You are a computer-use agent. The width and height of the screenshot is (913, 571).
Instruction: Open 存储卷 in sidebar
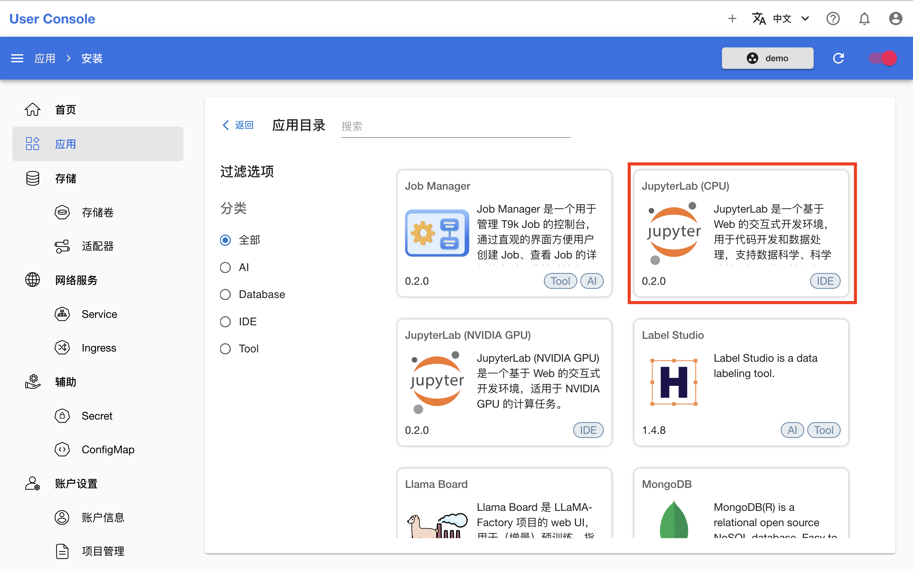98,212
